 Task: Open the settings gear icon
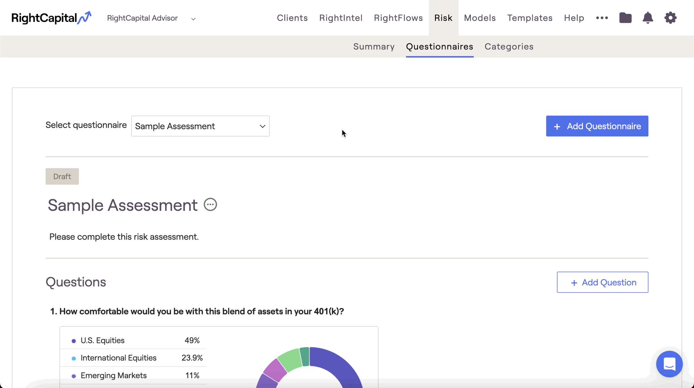pyautogui.click(x=670, y=18)
